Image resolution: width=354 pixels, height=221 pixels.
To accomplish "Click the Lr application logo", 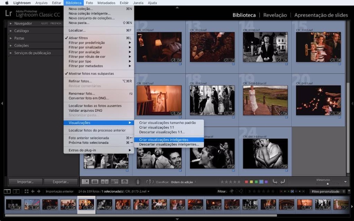I will coord(8,13).
